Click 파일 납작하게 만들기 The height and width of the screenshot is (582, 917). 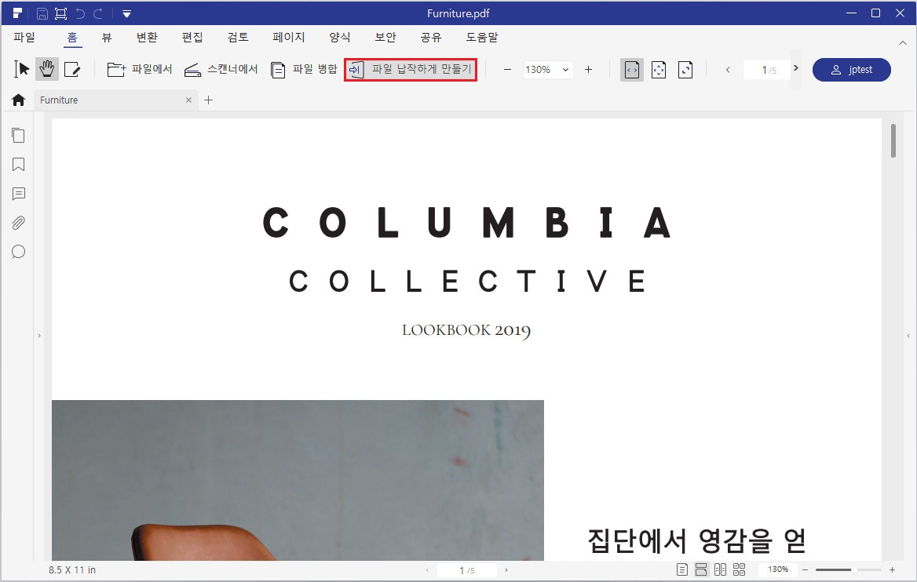[411, 70]
